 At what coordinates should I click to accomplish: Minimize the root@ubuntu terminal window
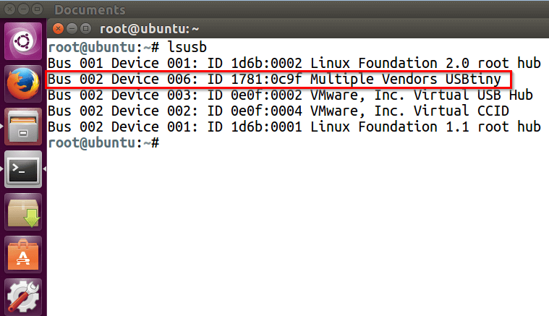coord(72,29)
